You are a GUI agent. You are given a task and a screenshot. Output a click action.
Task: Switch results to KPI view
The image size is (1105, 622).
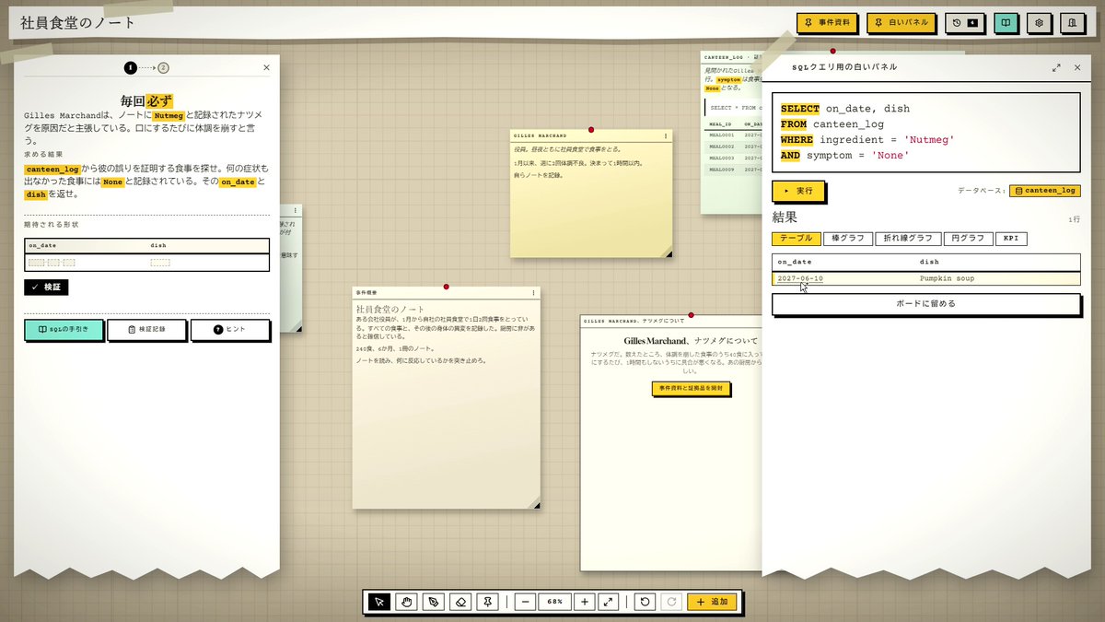(1011, 239)
